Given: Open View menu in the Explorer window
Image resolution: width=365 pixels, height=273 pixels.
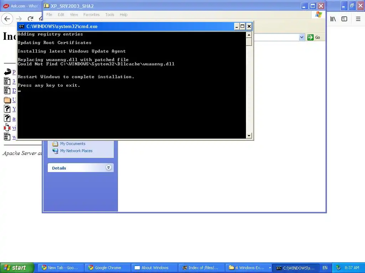Looking at the screenshot, I should [74, 15].
